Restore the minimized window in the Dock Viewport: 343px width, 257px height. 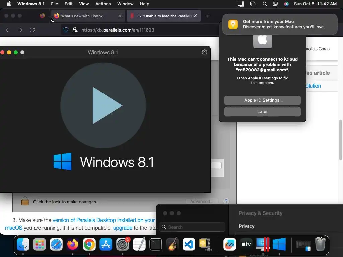click(x=303, y=245)
